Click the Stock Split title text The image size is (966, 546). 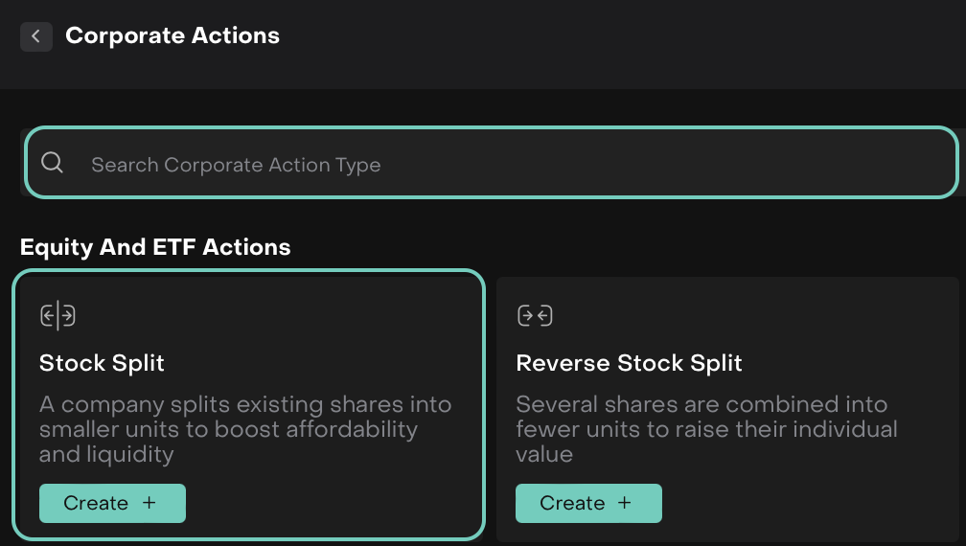click(x=102, y=363)
